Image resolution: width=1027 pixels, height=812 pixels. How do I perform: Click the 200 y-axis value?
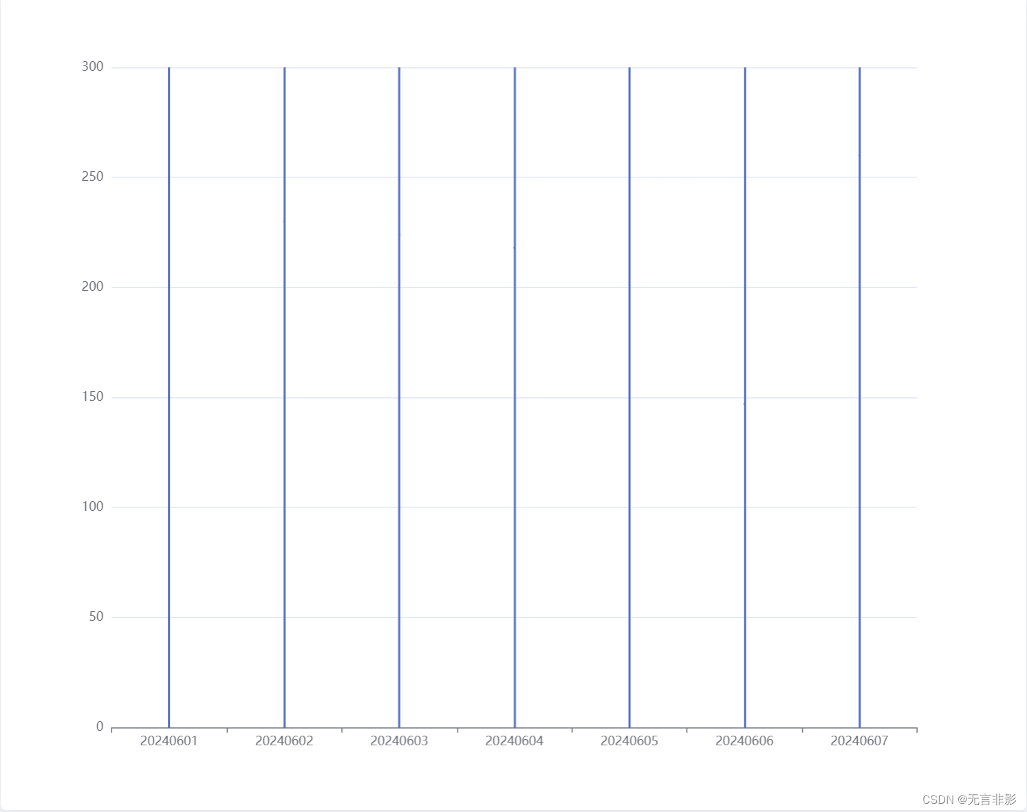click(92, 287)
